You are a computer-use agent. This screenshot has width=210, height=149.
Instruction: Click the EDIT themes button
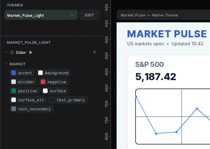(89, 15)
